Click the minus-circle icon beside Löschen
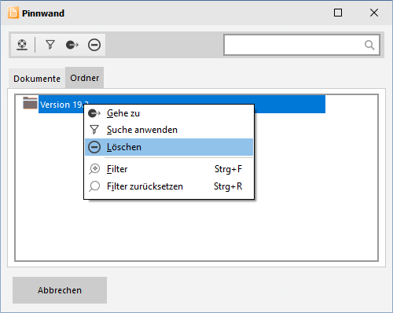The height and width of the screenshot is (313, 393). point(94,147)
